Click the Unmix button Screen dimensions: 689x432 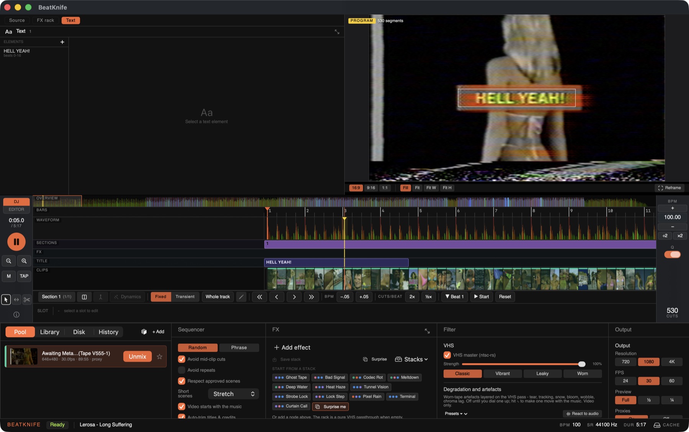137,357
